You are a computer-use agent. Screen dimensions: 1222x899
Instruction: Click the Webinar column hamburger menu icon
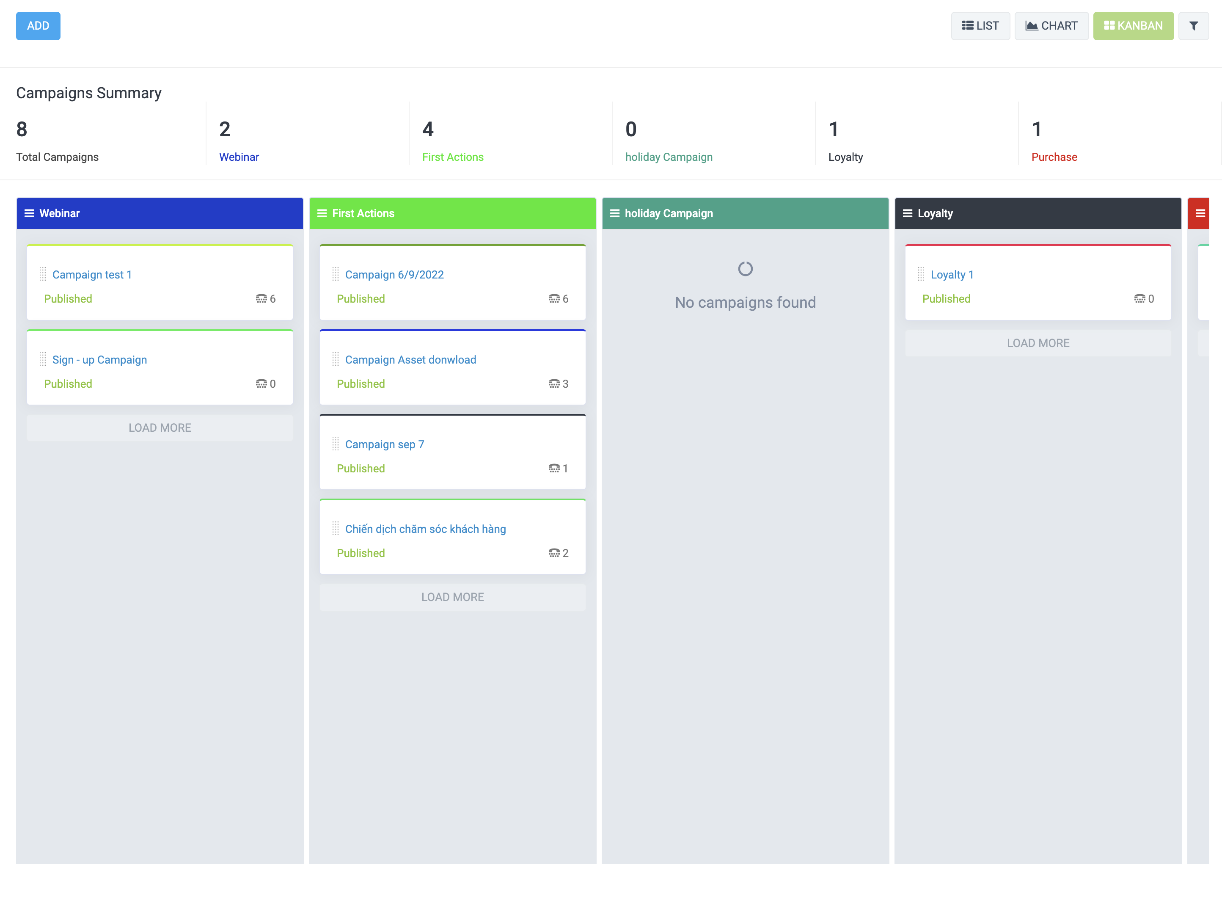pos(29,213)
